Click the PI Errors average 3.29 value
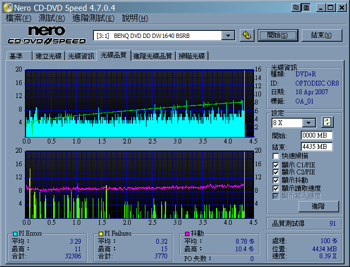Viewport: 350px width, 267px height. click(75, 242)
